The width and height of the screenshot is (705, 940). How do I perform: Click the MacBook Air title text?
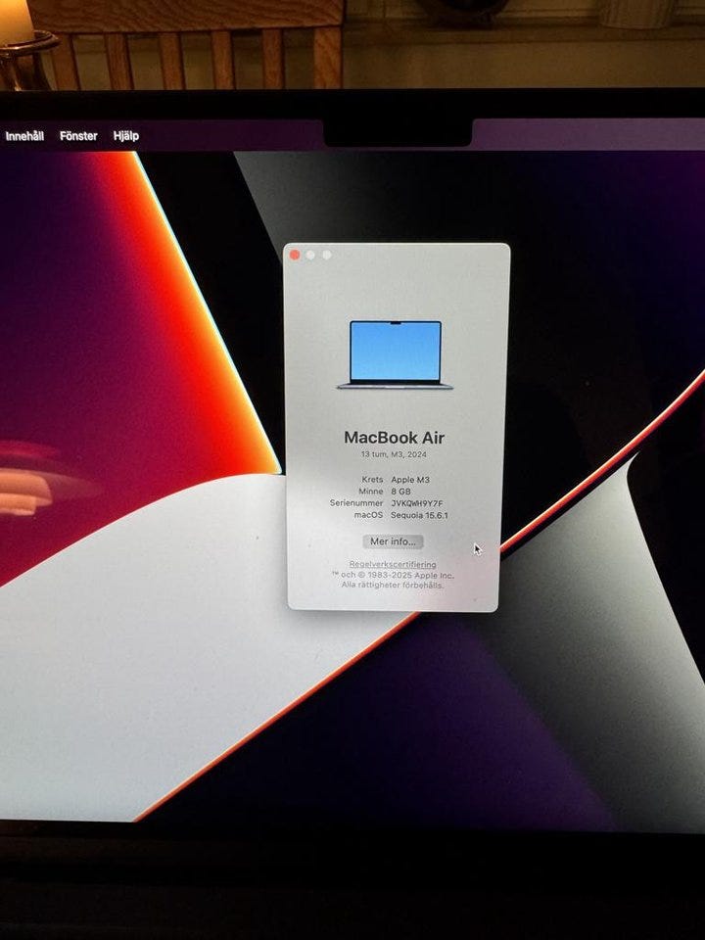(x=394, y=438)
